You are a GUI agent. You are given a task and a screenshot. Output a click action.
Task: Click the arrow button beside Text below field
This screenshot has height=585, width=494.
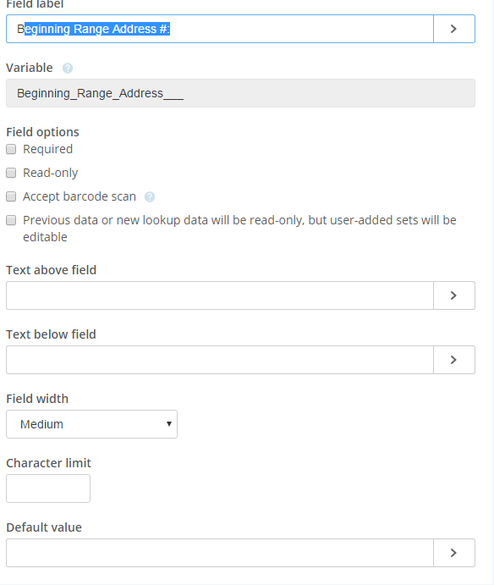coord(454,360)
